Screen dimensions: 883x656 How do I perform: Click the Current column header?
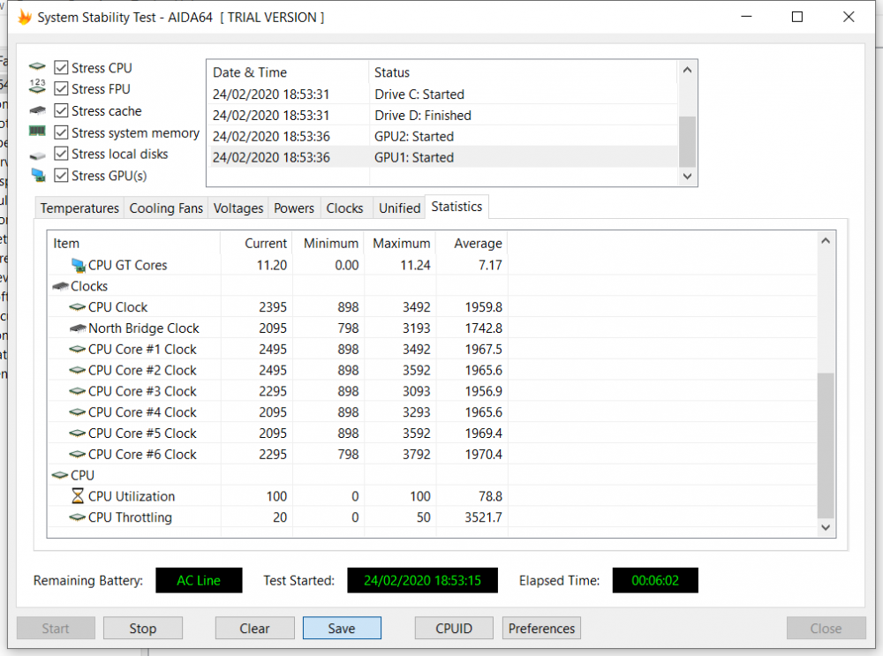coord(256,244)
